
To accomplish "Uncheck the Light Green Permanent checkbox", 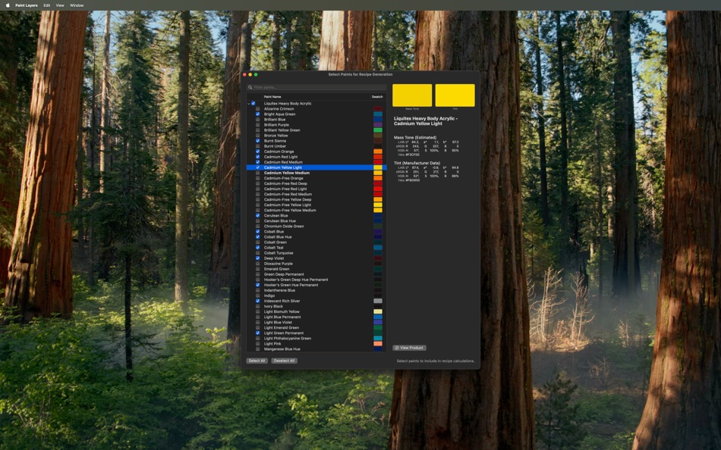I will coord(257,333).
